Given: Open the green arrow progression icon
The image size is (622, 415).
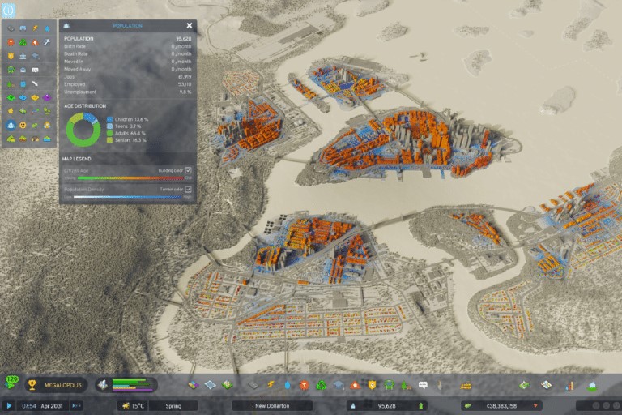Looking at the screenshot, I should pyautogui.click(x=524, y=385).
